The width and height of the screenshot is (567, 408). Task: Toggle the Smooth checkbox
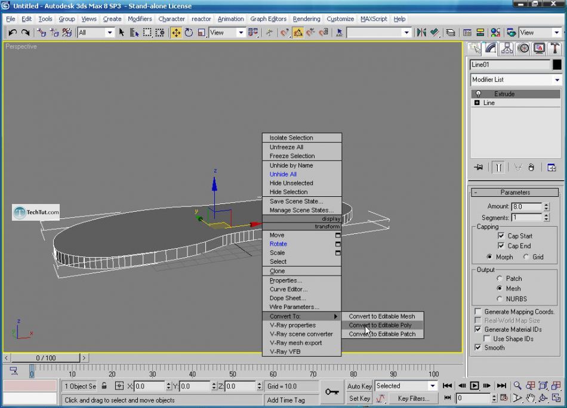[477, 348]
